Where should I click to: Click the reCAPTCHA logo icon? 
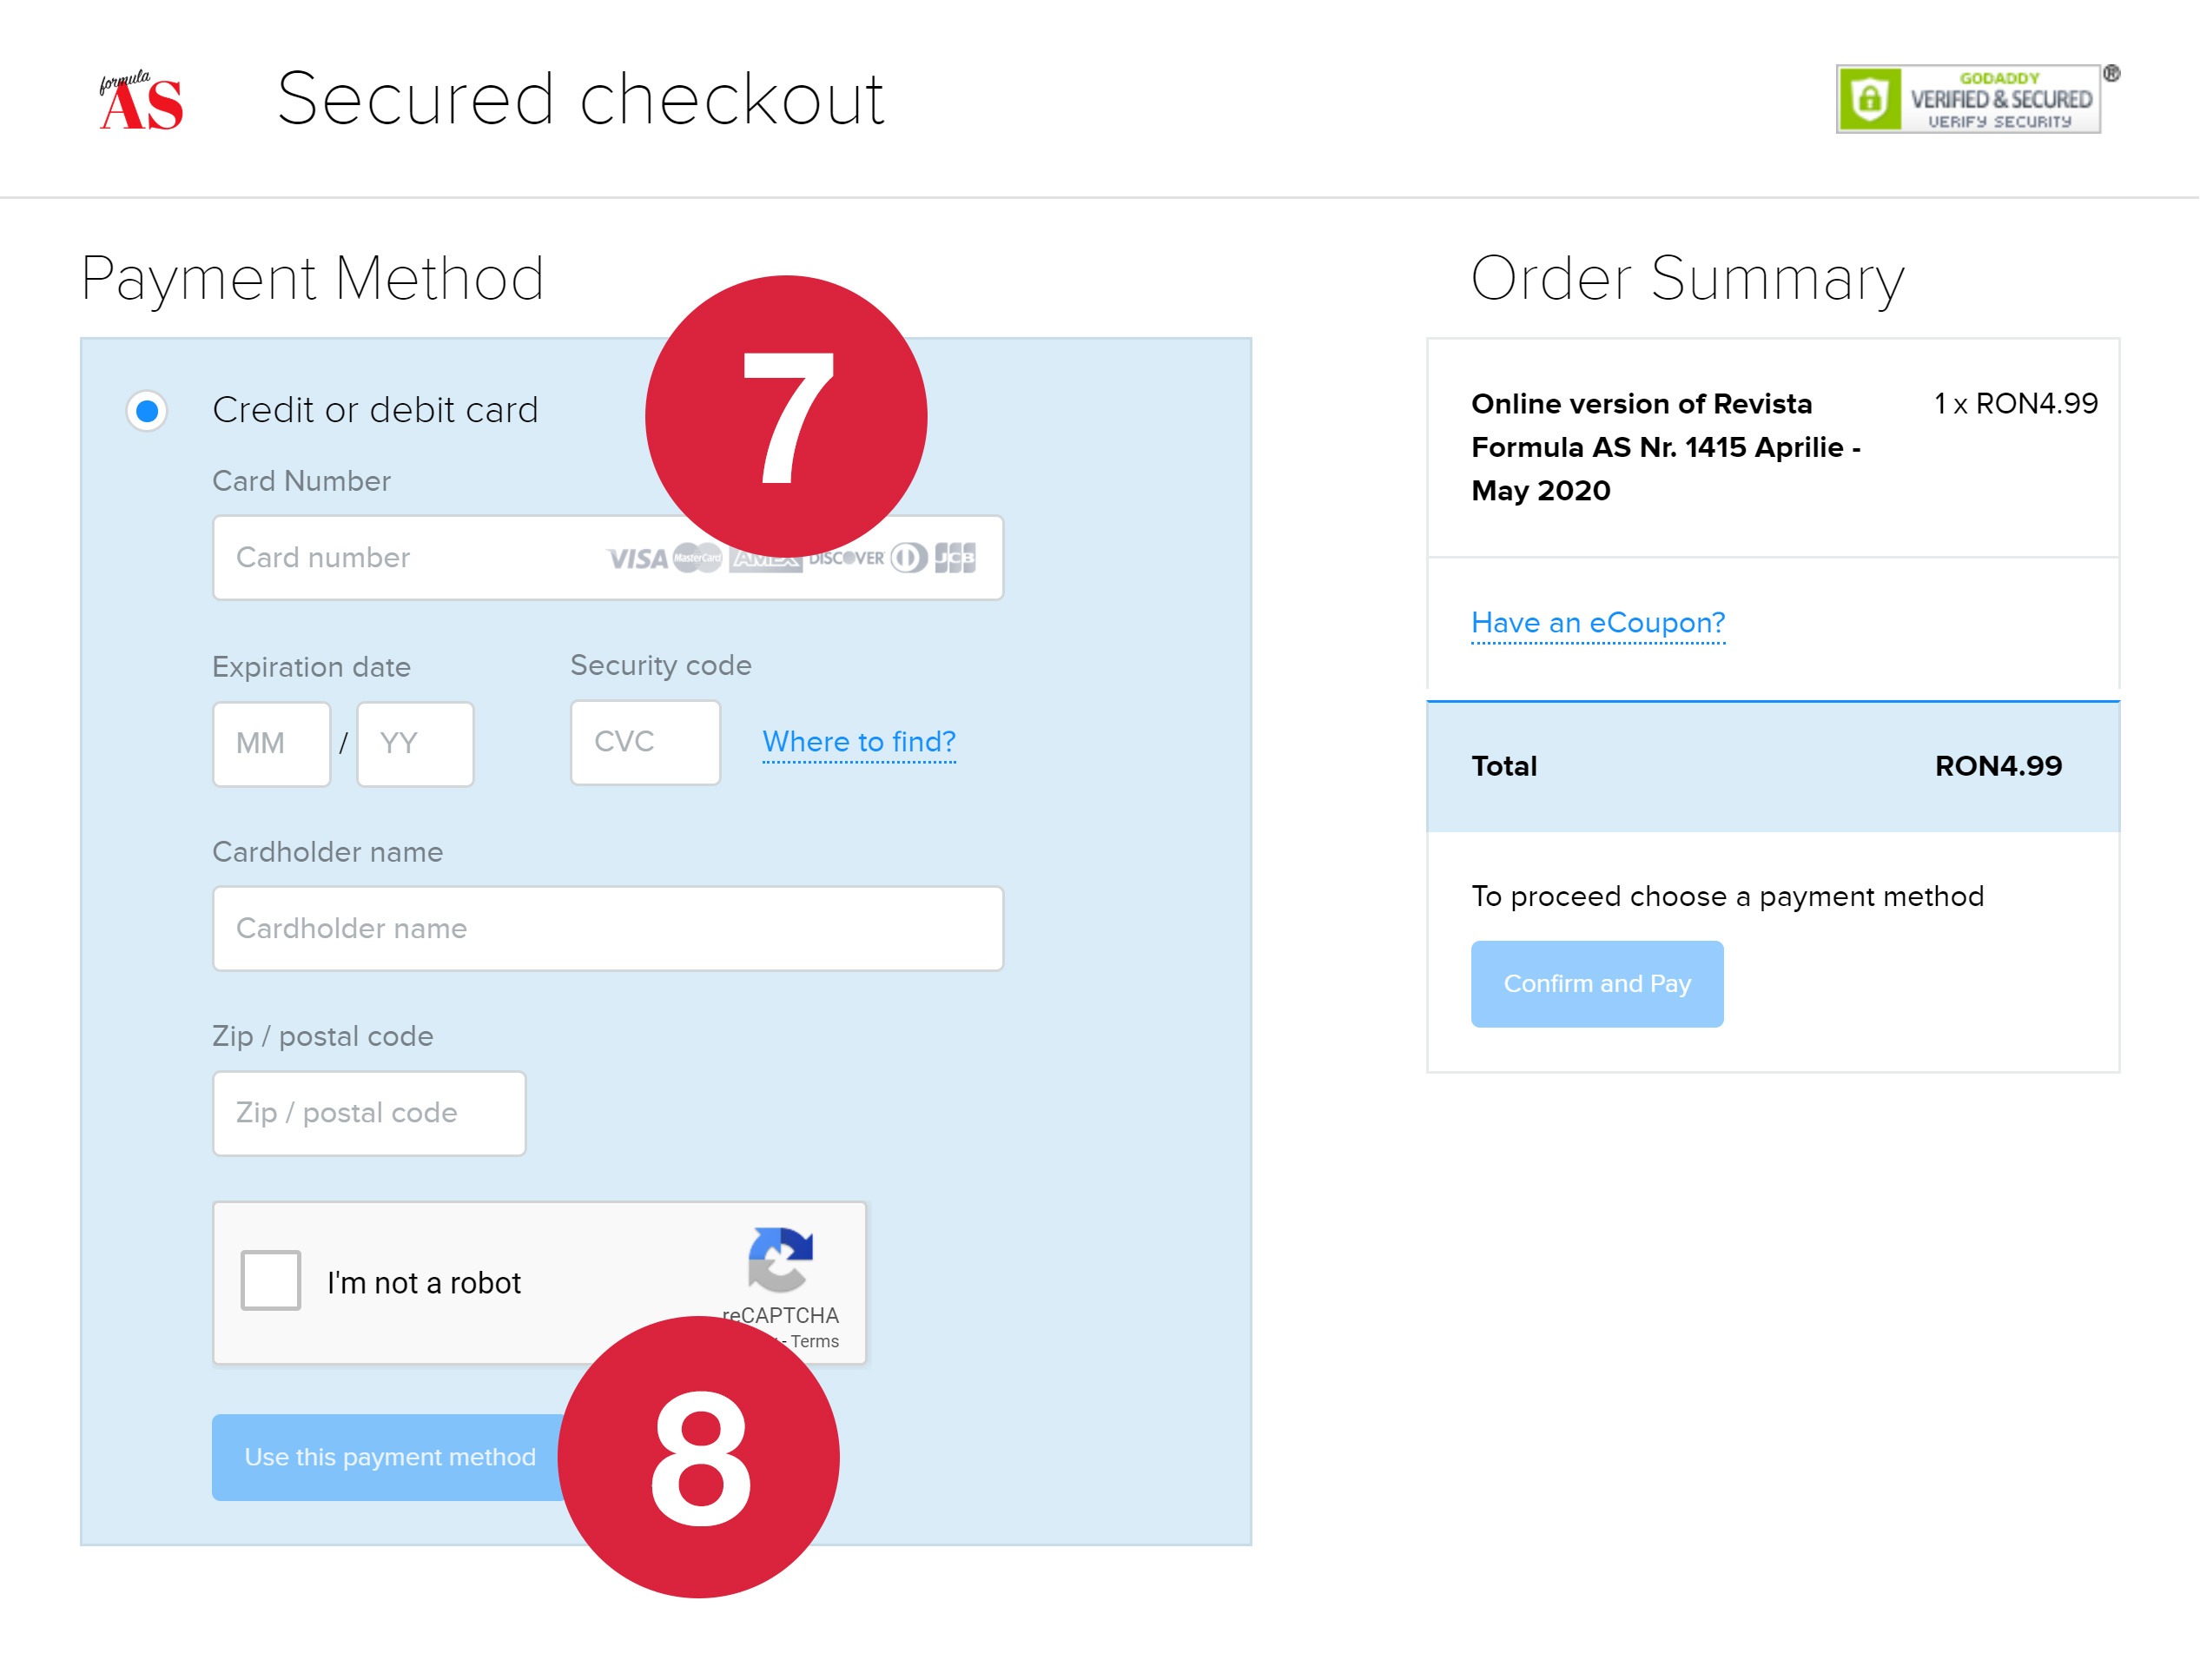(780, 1258)
